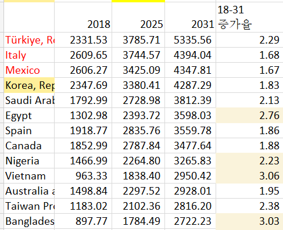This screenshot has height=230, width=283.
Task: Select the Spain country name cell
Action: 29,131
